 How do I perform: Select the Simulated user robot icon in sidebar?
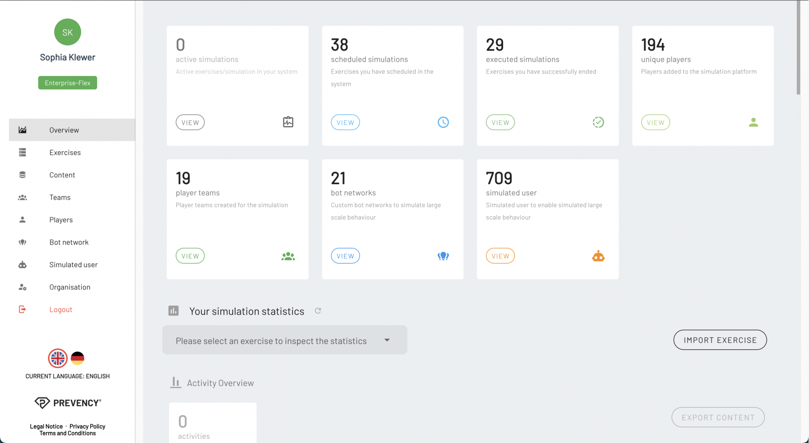point(22,265)
